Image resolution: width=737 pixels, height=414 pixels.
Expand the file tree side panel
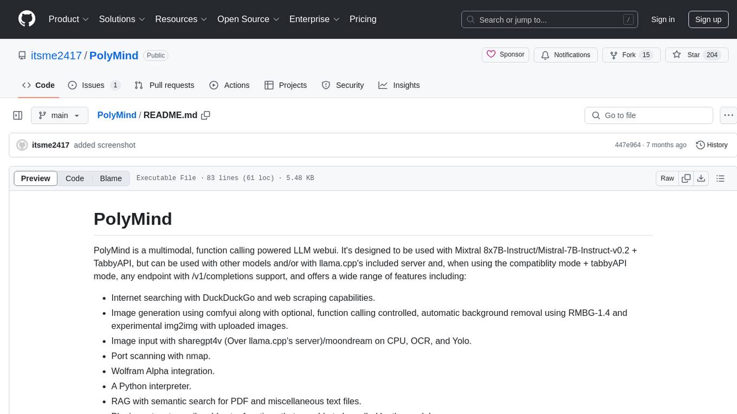[18, 115]
